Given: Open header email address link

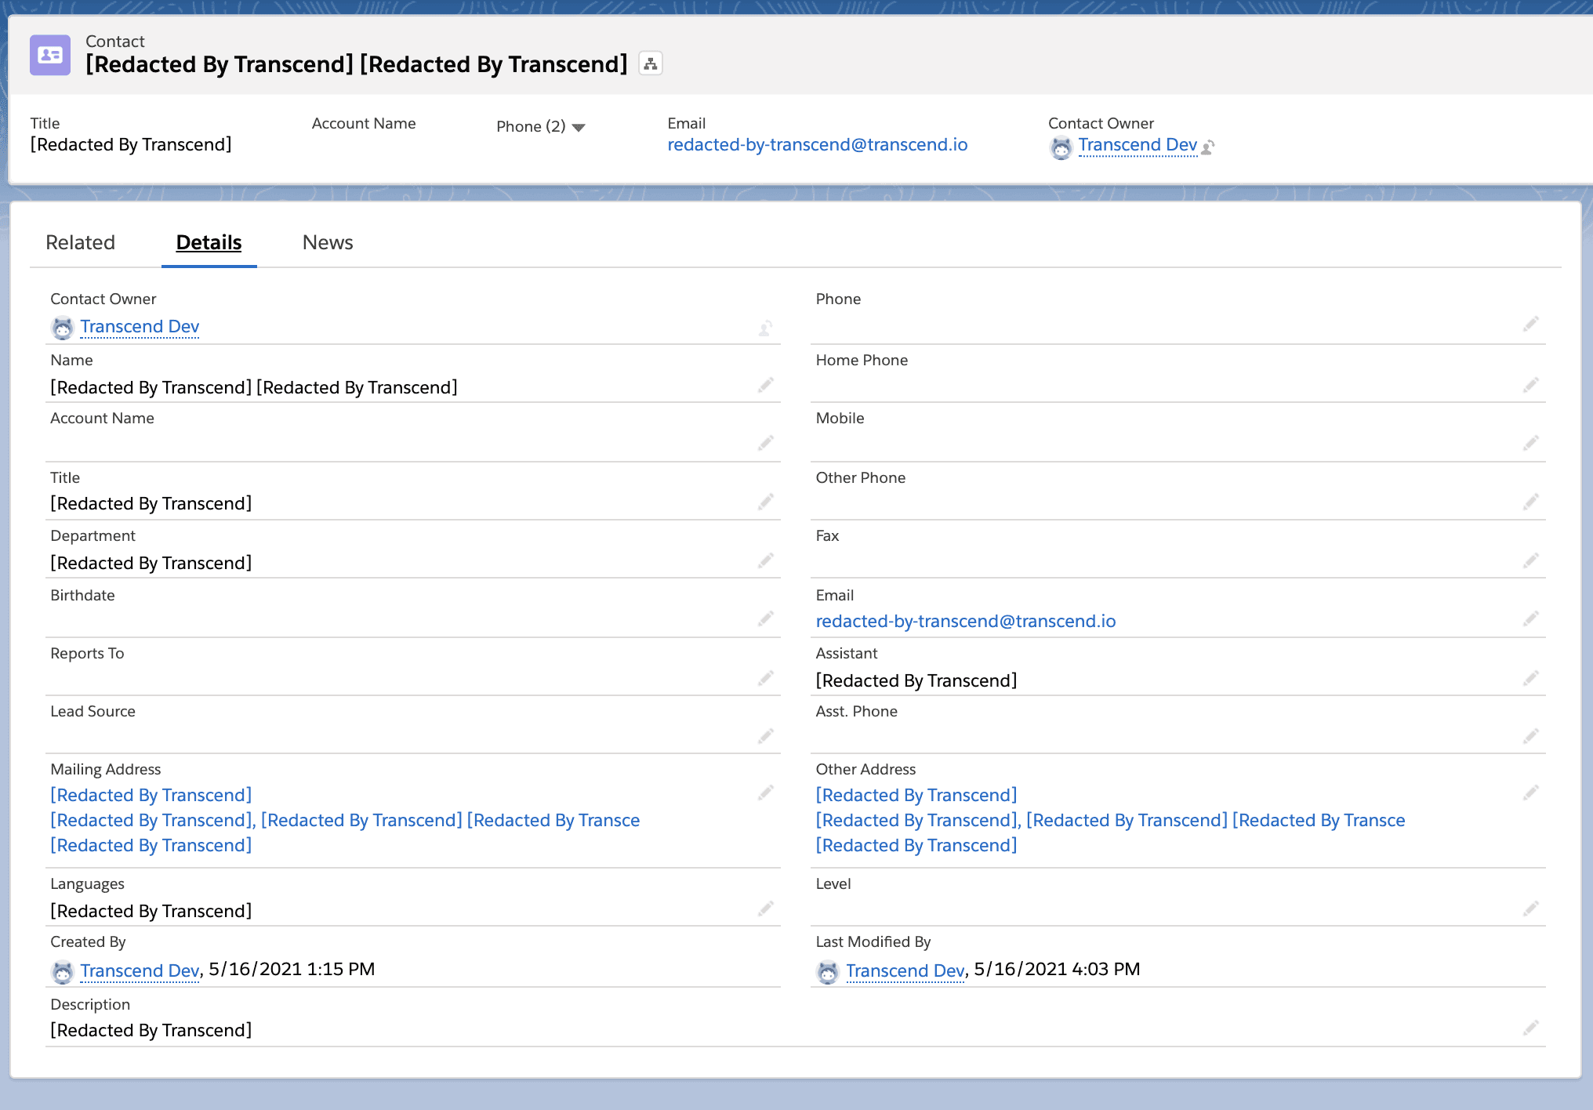Looking at the screenshot, I should click(817, 144).
